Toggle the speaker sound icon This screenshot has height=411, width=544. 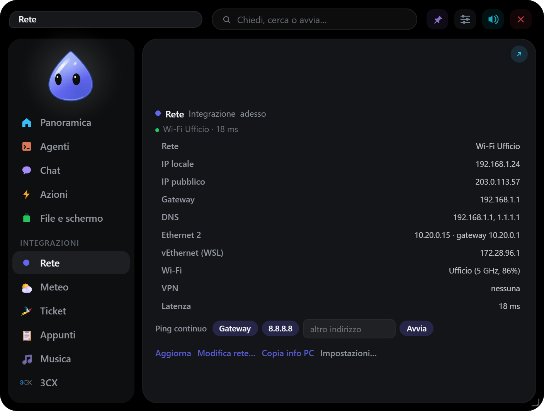click(x=493, y=19)
